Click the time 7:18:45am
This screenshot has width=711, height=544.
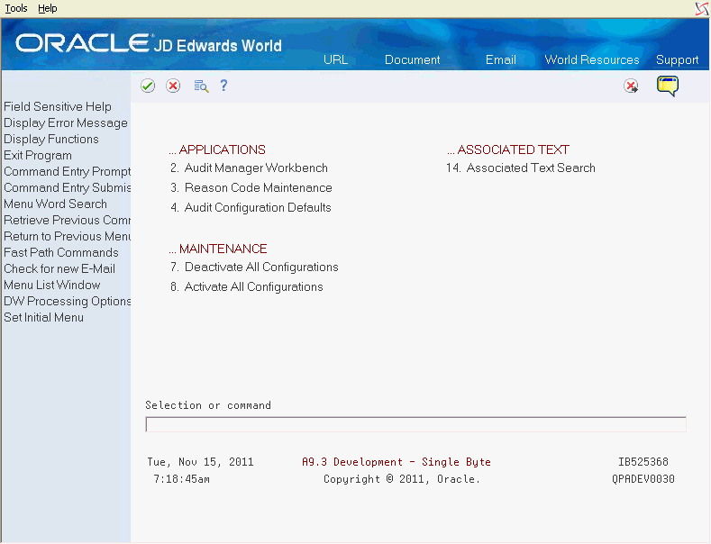[x=181, y=479]
